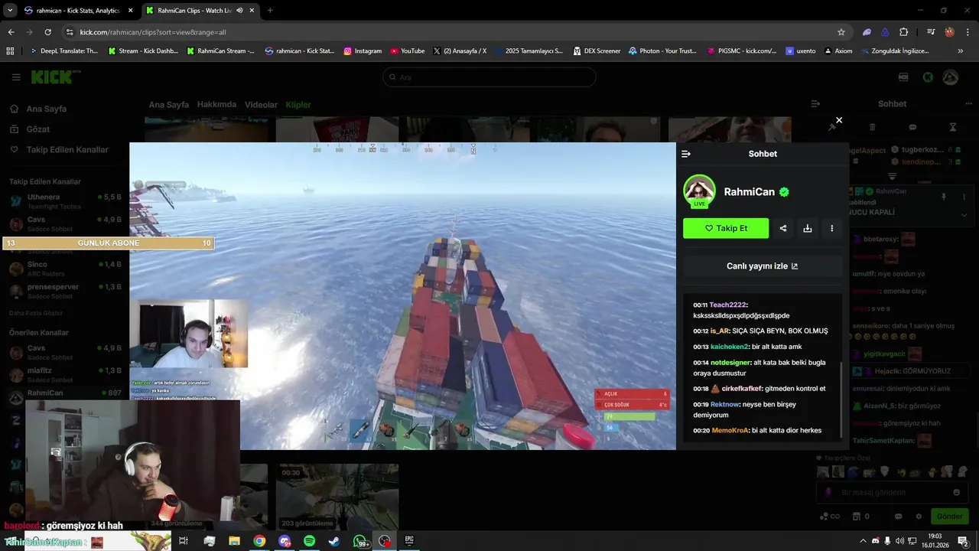Open a new Chrome tab
Viewport: 979px width, 551px height.
point(270,11)
